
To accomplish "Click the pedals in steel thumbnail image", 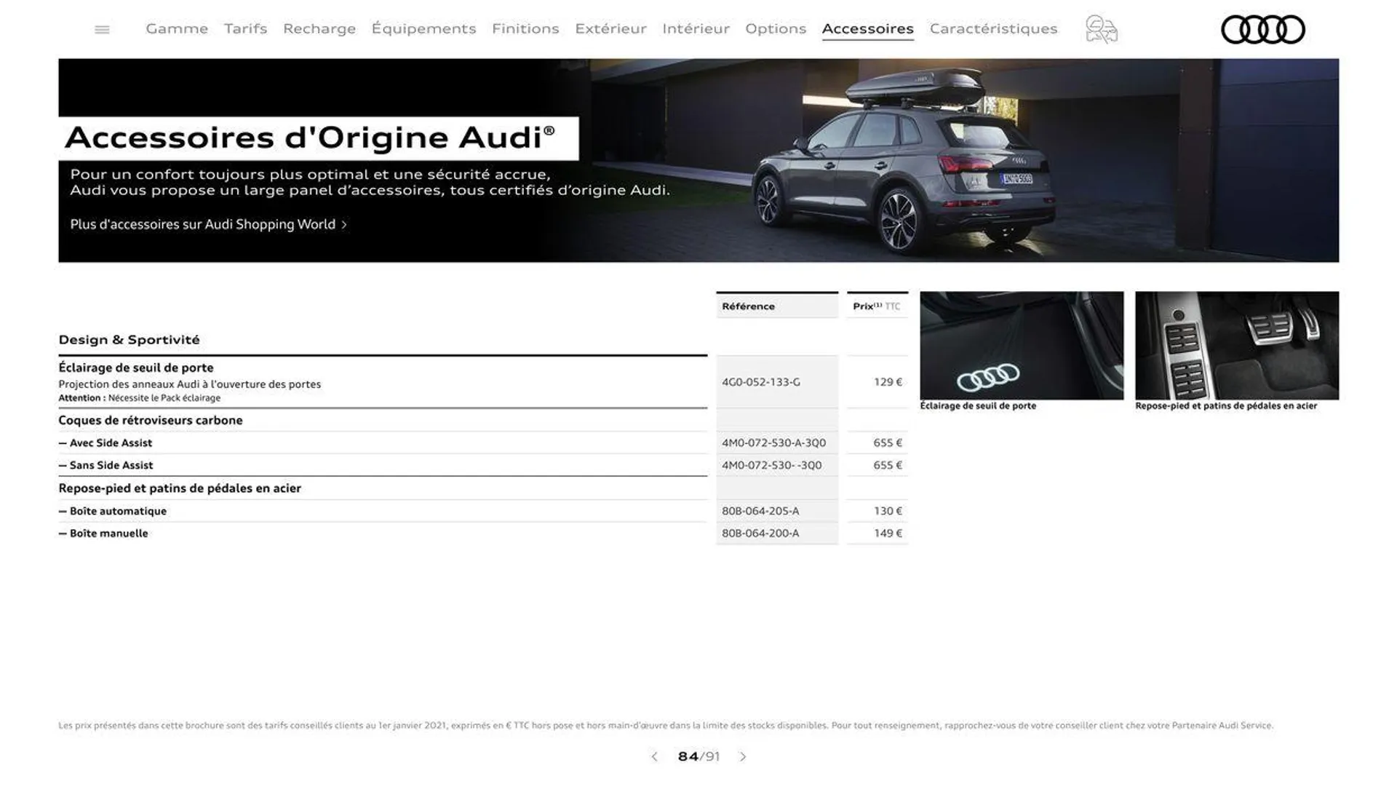I will (1237, 346).
